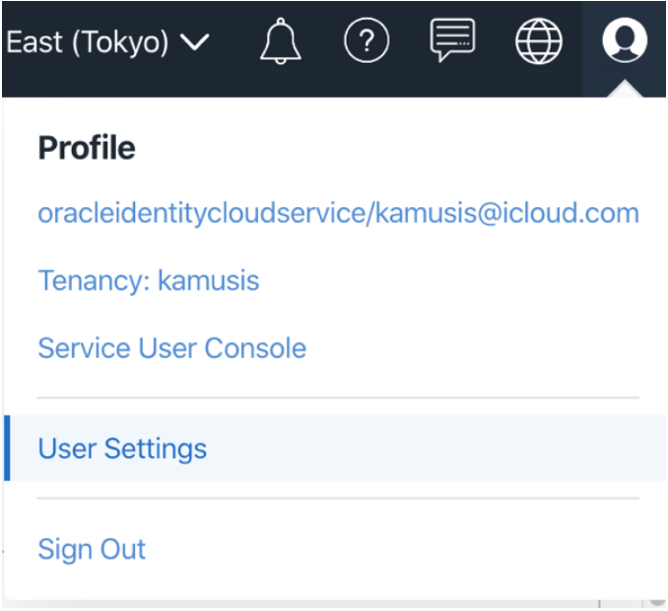Viewport: 668px width, 611px height.
Task: Click the blue selection bar beside User Settings
Action: coord(7,448)
